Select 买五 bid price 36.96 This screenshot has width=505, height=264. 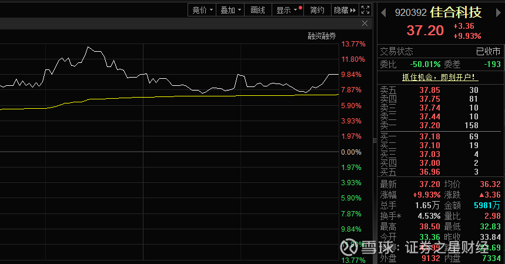[430, 172]
